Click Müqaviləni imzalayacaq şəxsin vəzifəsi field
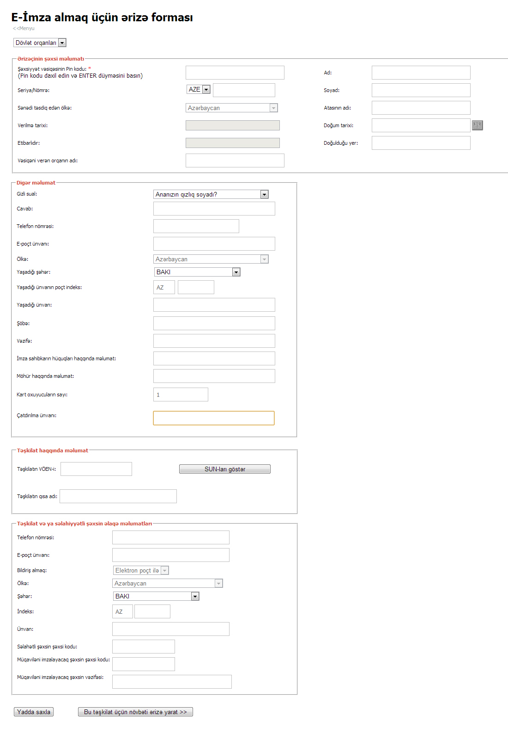 tap(172, 682)
